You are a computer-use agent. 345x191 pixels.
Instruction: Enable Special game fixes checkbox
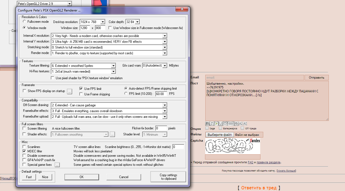(x=24, y=165)
